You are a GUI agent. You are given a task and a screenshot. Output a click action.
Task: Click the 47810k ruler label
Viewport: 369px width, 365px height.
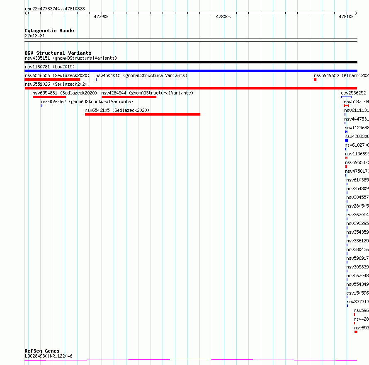coord(346,17)
